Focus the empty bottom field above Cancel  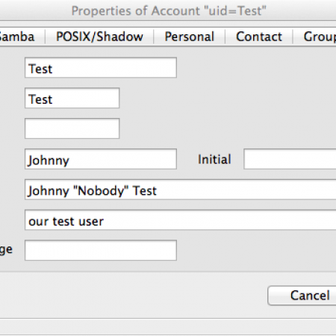(101, 250)
